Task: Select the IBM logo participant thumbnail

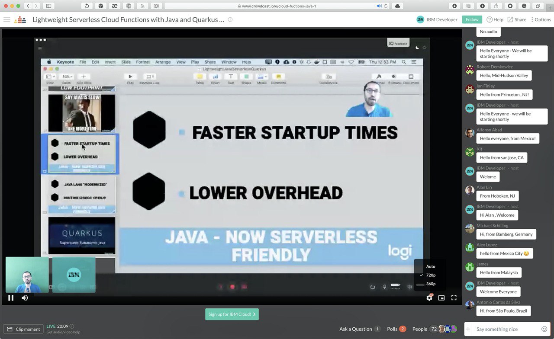Action: [74, 275]
